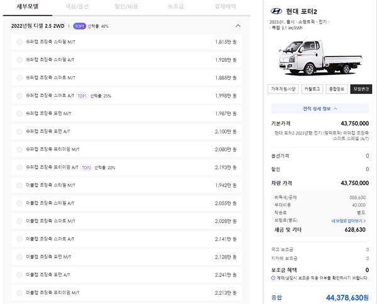Viewport: 377px width, 304px height.
Task: Click the 옵션가격 label
Action: (280, 156)
